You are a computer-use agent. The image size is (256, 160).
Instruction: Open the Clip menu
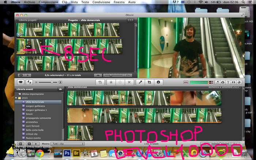[64, 2]
